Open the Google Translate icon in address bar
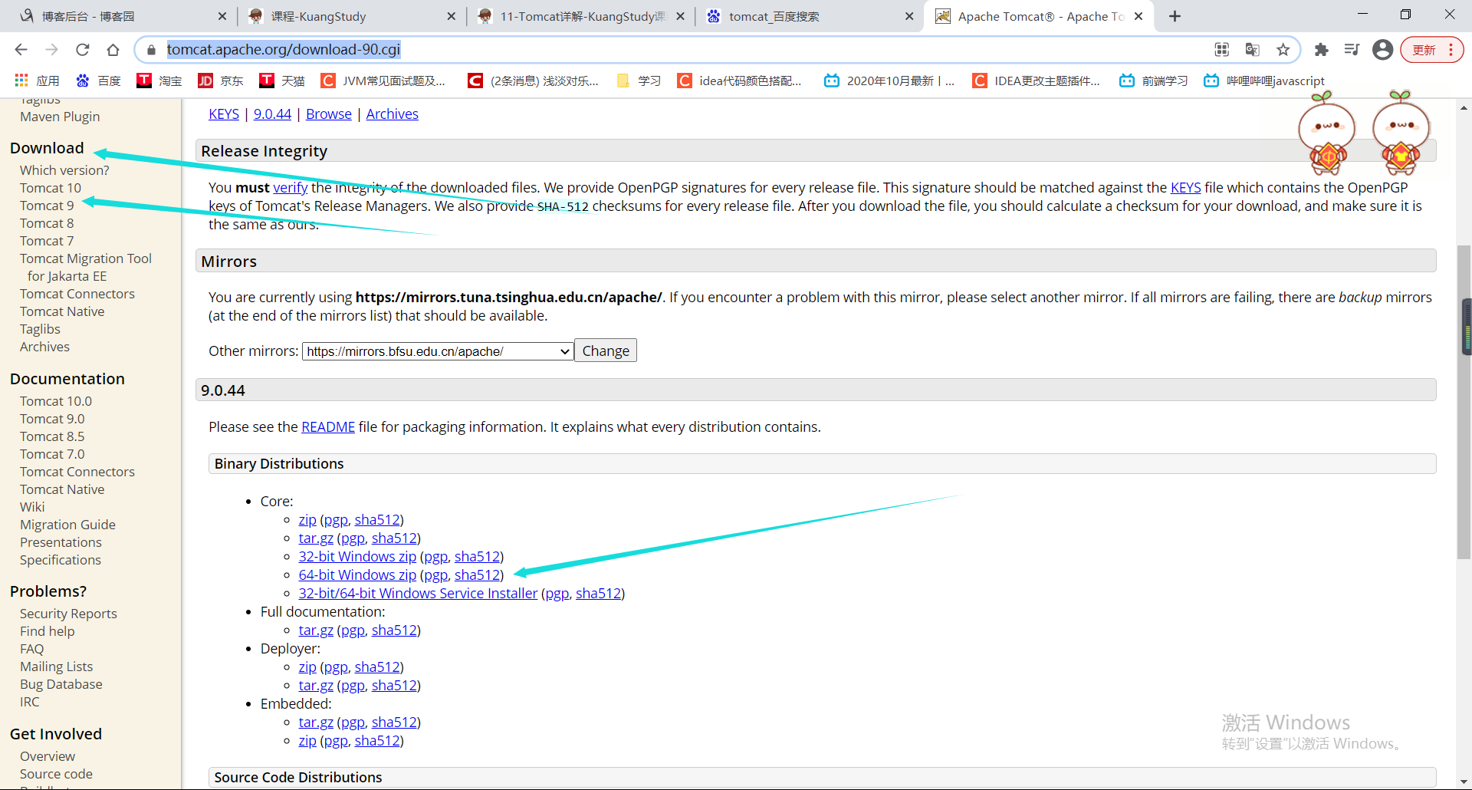 click(x=1252, y=50)
